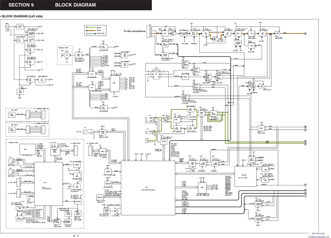Click the 'BLOCK DIAGRAM (Left side)' subheading
The image size is (331, 238).
pos(22,16)
